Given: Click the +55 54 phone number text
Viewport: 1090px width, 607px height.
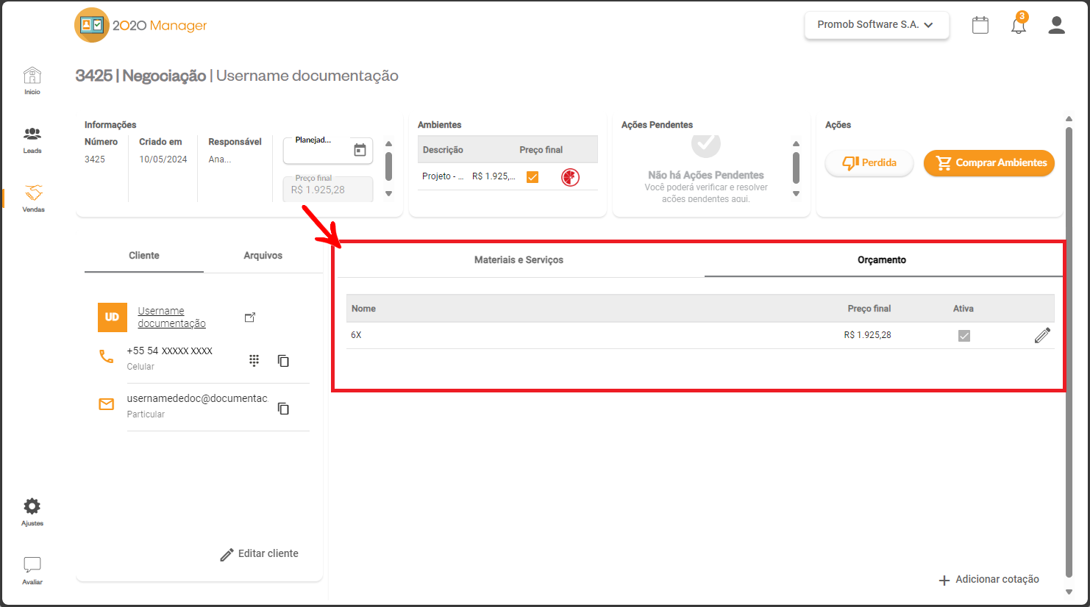Looking at the screenshot, I should click(169, 351).
